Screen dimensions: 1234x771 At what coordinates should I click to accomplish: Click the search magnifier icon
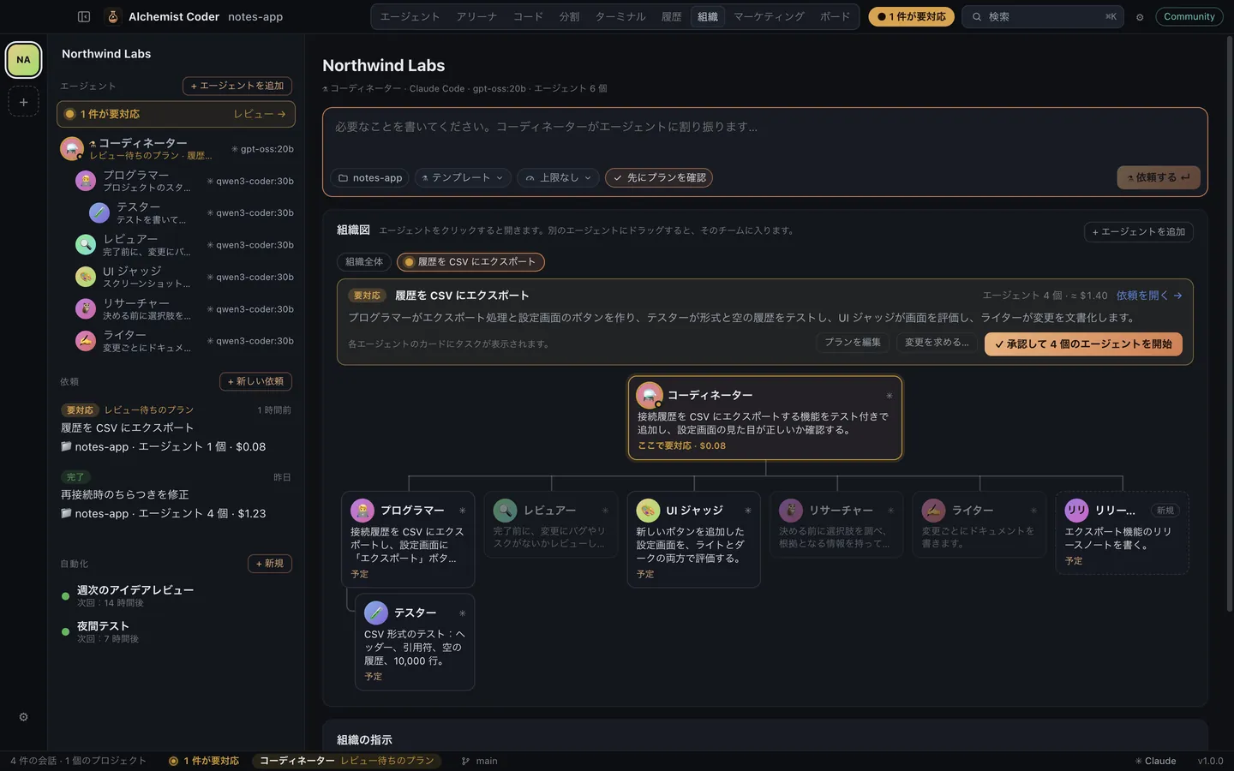click(x=977, y=17)
